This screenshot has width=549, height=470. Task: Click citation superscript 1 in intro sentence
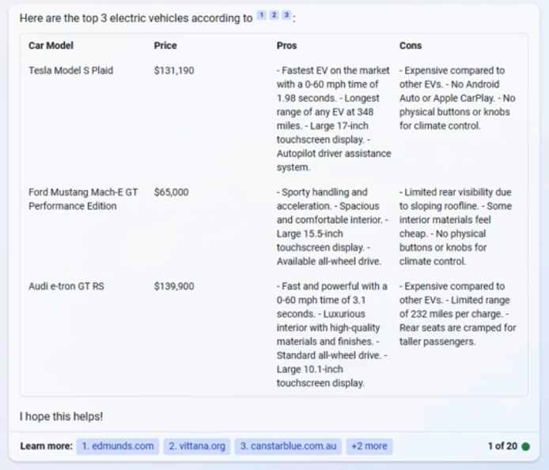[262, 16]
